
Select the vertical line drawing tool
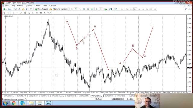13,13
